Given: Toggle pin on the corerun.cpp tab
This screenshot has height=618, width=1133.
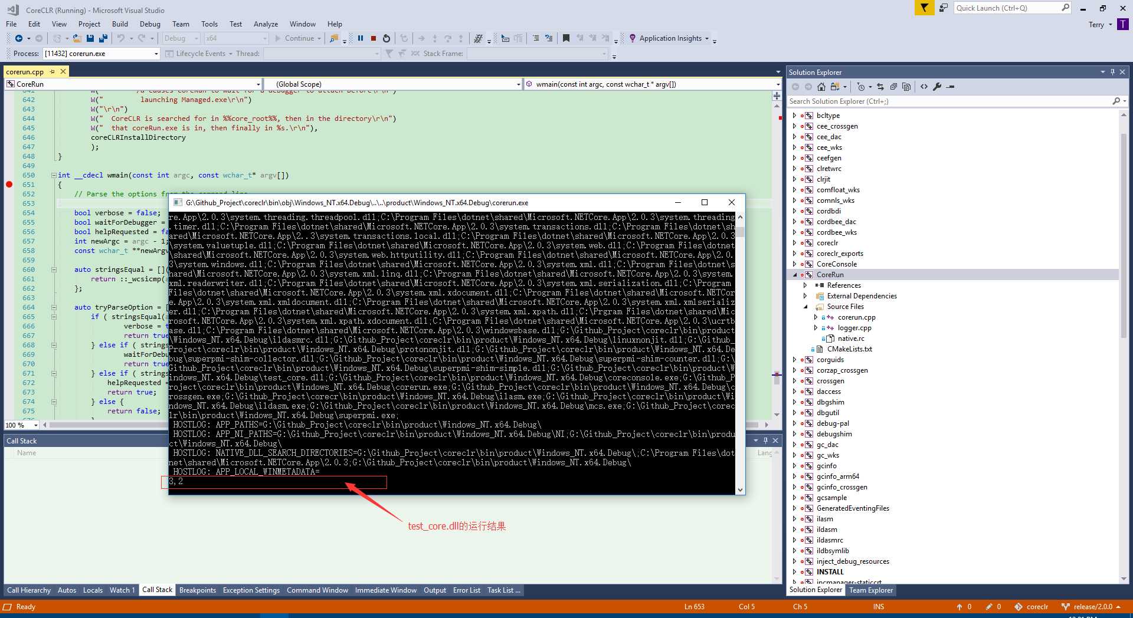Looking at the screenshot, I should pyautogui.click(x=52, y=71).
